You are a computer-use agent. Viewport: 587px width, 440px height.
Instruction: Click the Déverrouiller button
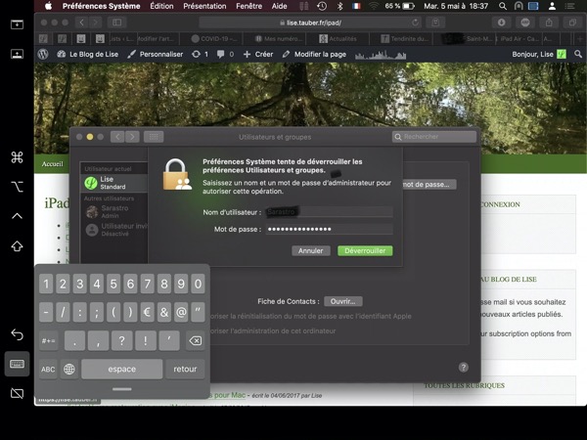click(365, 250)
